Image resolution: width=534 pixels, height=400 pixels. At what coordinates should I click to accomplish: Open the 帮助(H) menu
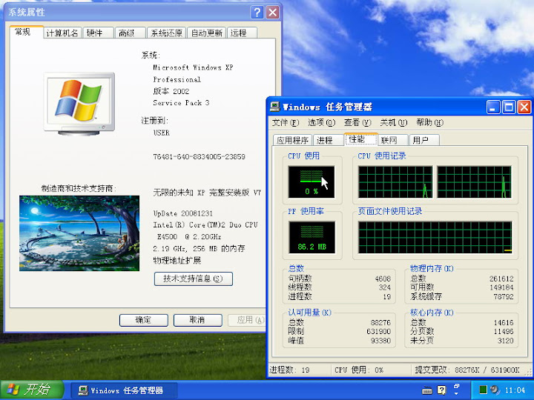429,122
